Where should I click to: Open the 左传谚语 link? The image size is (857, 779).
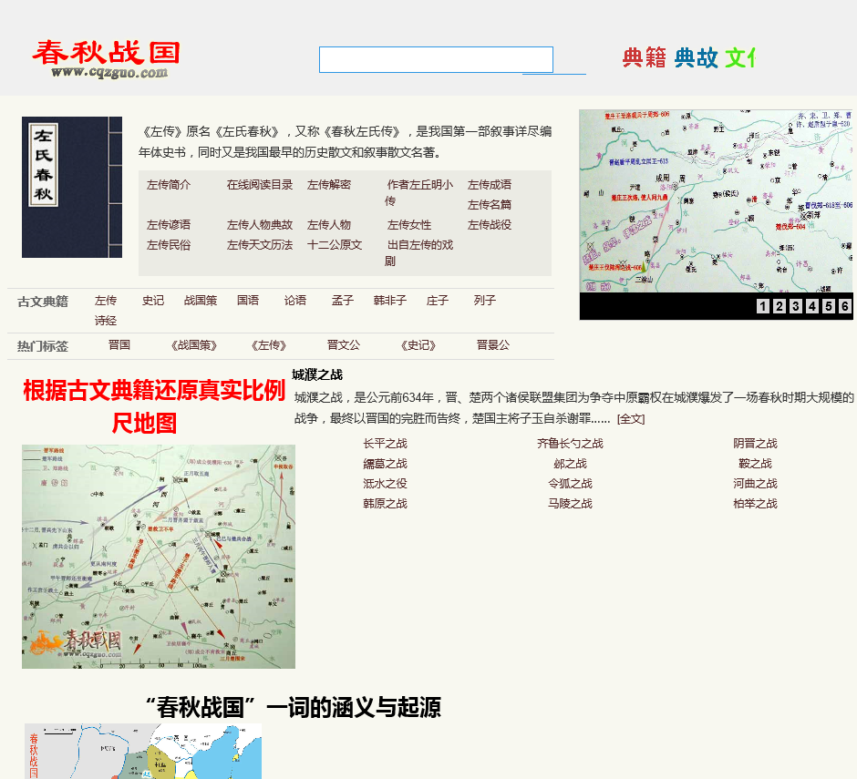[169, 224]
